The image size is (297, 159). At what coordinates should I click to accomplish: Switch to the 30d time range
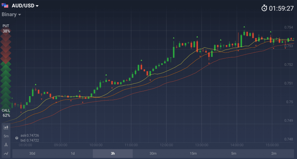click(x=32, y=153)
